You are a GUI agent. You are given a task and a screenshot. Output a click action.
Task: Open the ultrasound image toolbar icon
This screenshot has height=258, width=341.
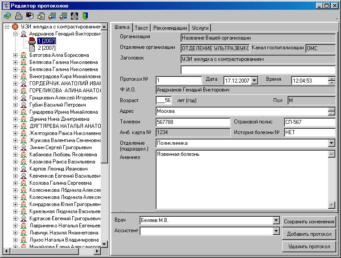74,16
